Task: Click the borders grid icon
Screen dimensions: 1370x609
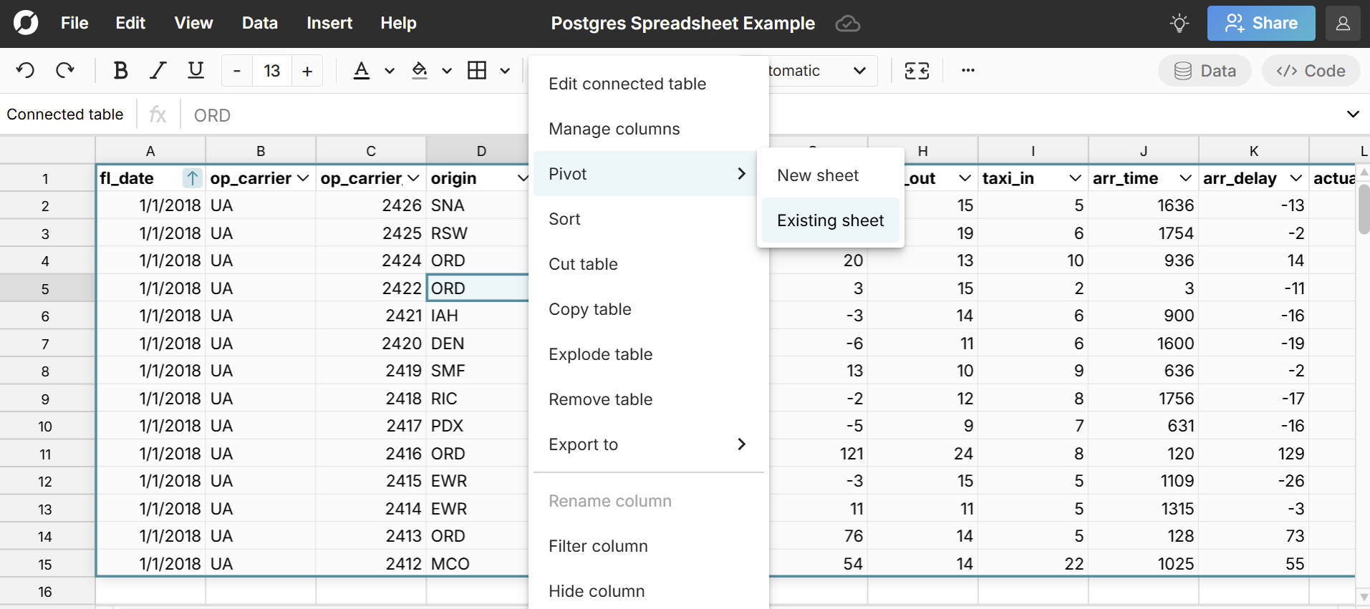Action: tap(477, 70)
